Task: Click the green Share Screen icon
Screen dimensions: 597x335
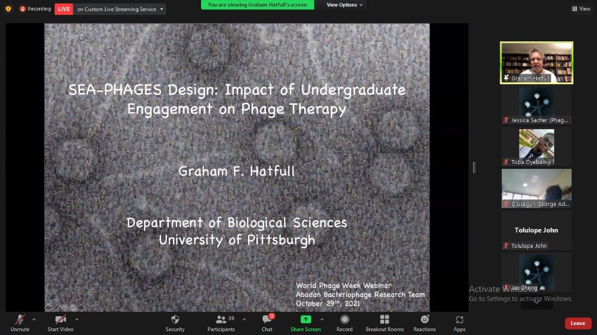Action: (306, 320)
